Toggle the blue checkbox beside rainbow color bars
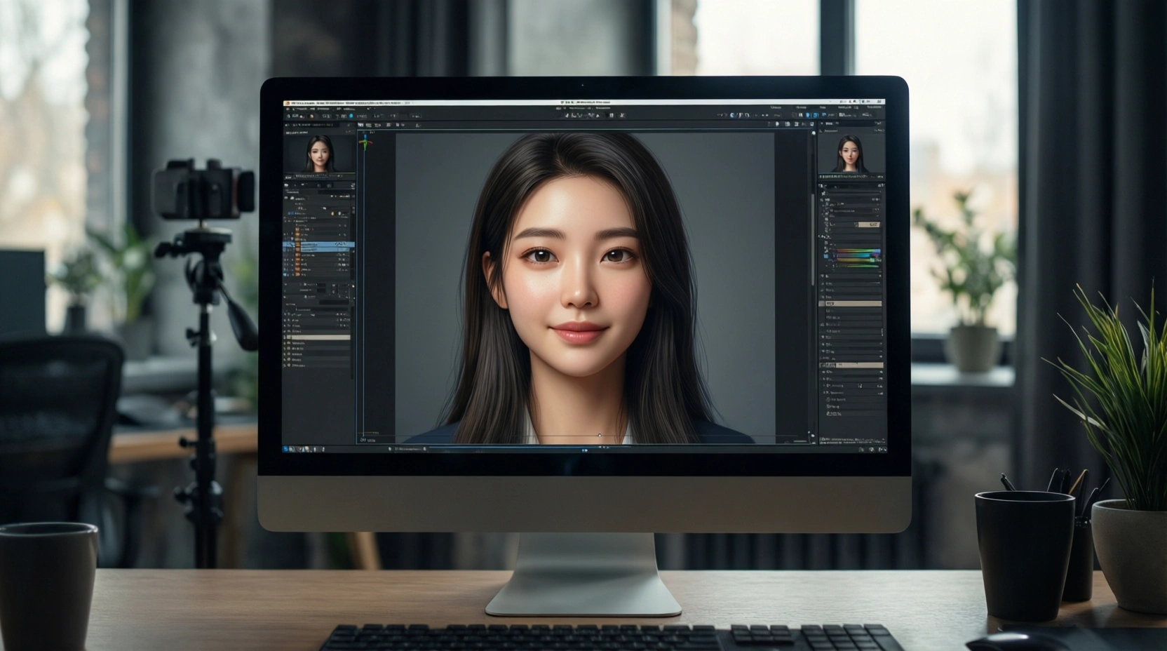 click(x=826, y=257)
